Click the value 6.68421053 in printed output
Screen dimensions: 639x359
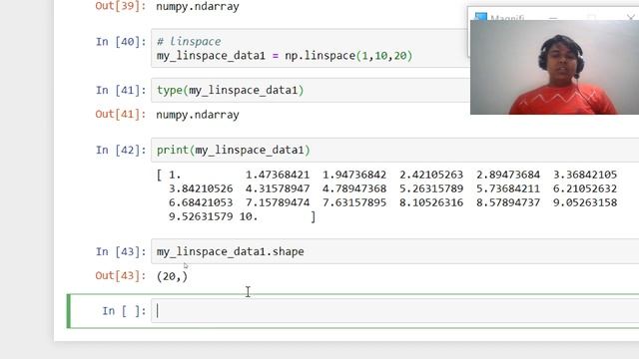click(x=201, y=202)
